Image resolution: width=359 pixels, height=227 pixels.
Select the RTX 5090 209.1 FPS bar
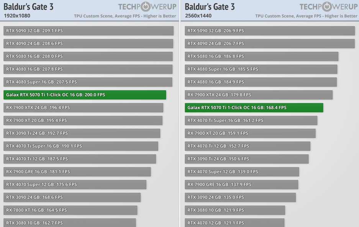point(88,31)
